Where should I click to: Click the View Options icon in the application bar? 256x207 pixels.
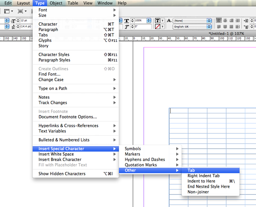tap(7, 11)
